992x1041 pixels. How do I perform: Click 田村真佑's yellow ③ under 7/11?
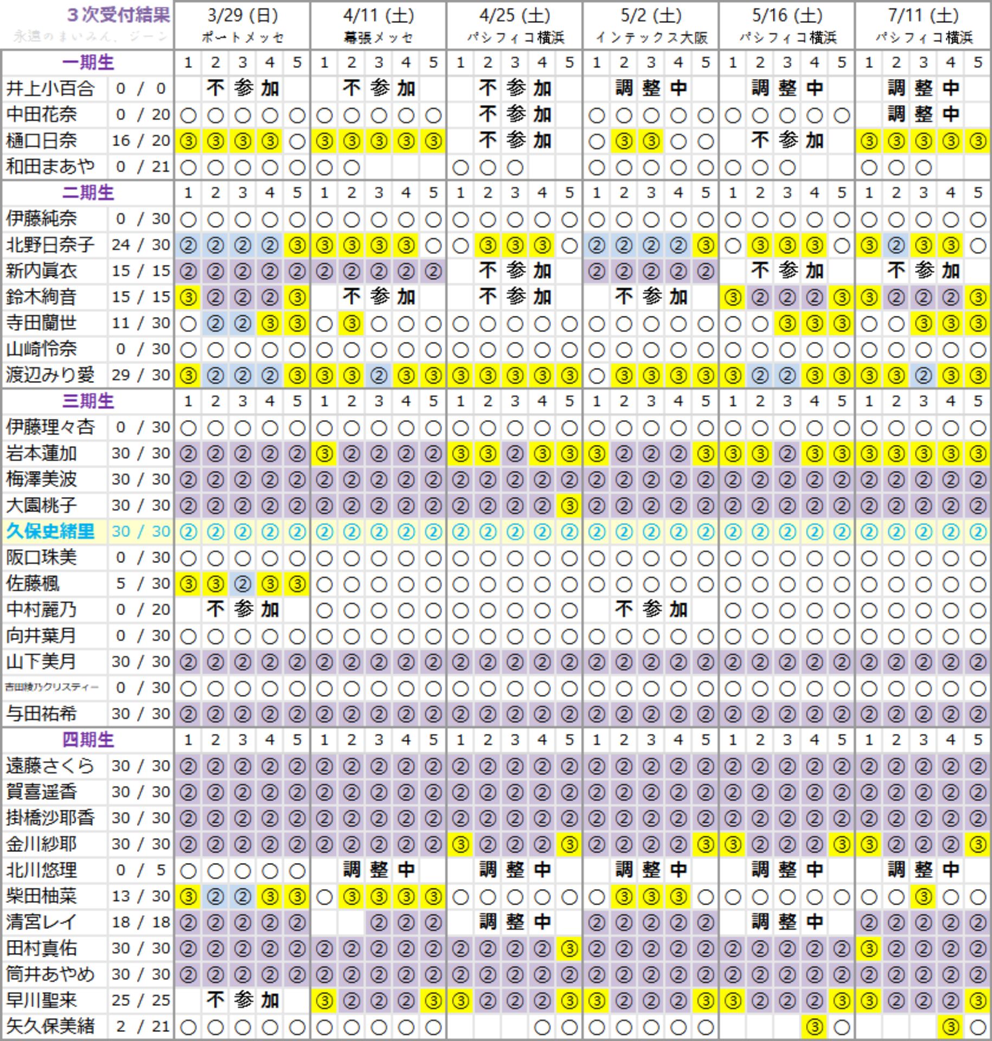tap(869, 948)
